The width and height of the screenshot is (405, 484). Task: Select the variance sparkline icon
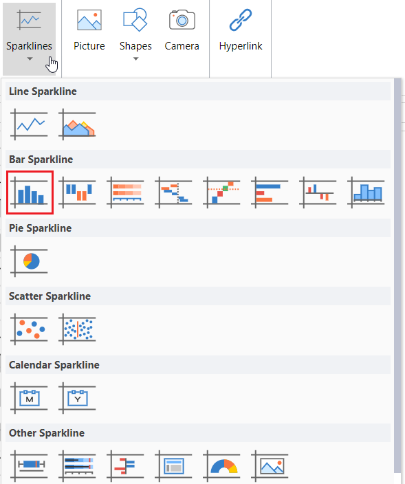[318, 192]
